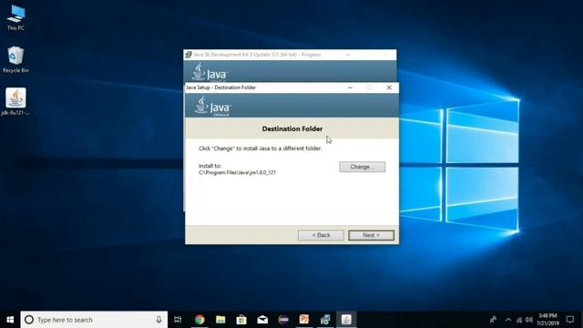Open the Mail app from the taskbar
This screenshot has height=328, width=583.
click(262, 320)
